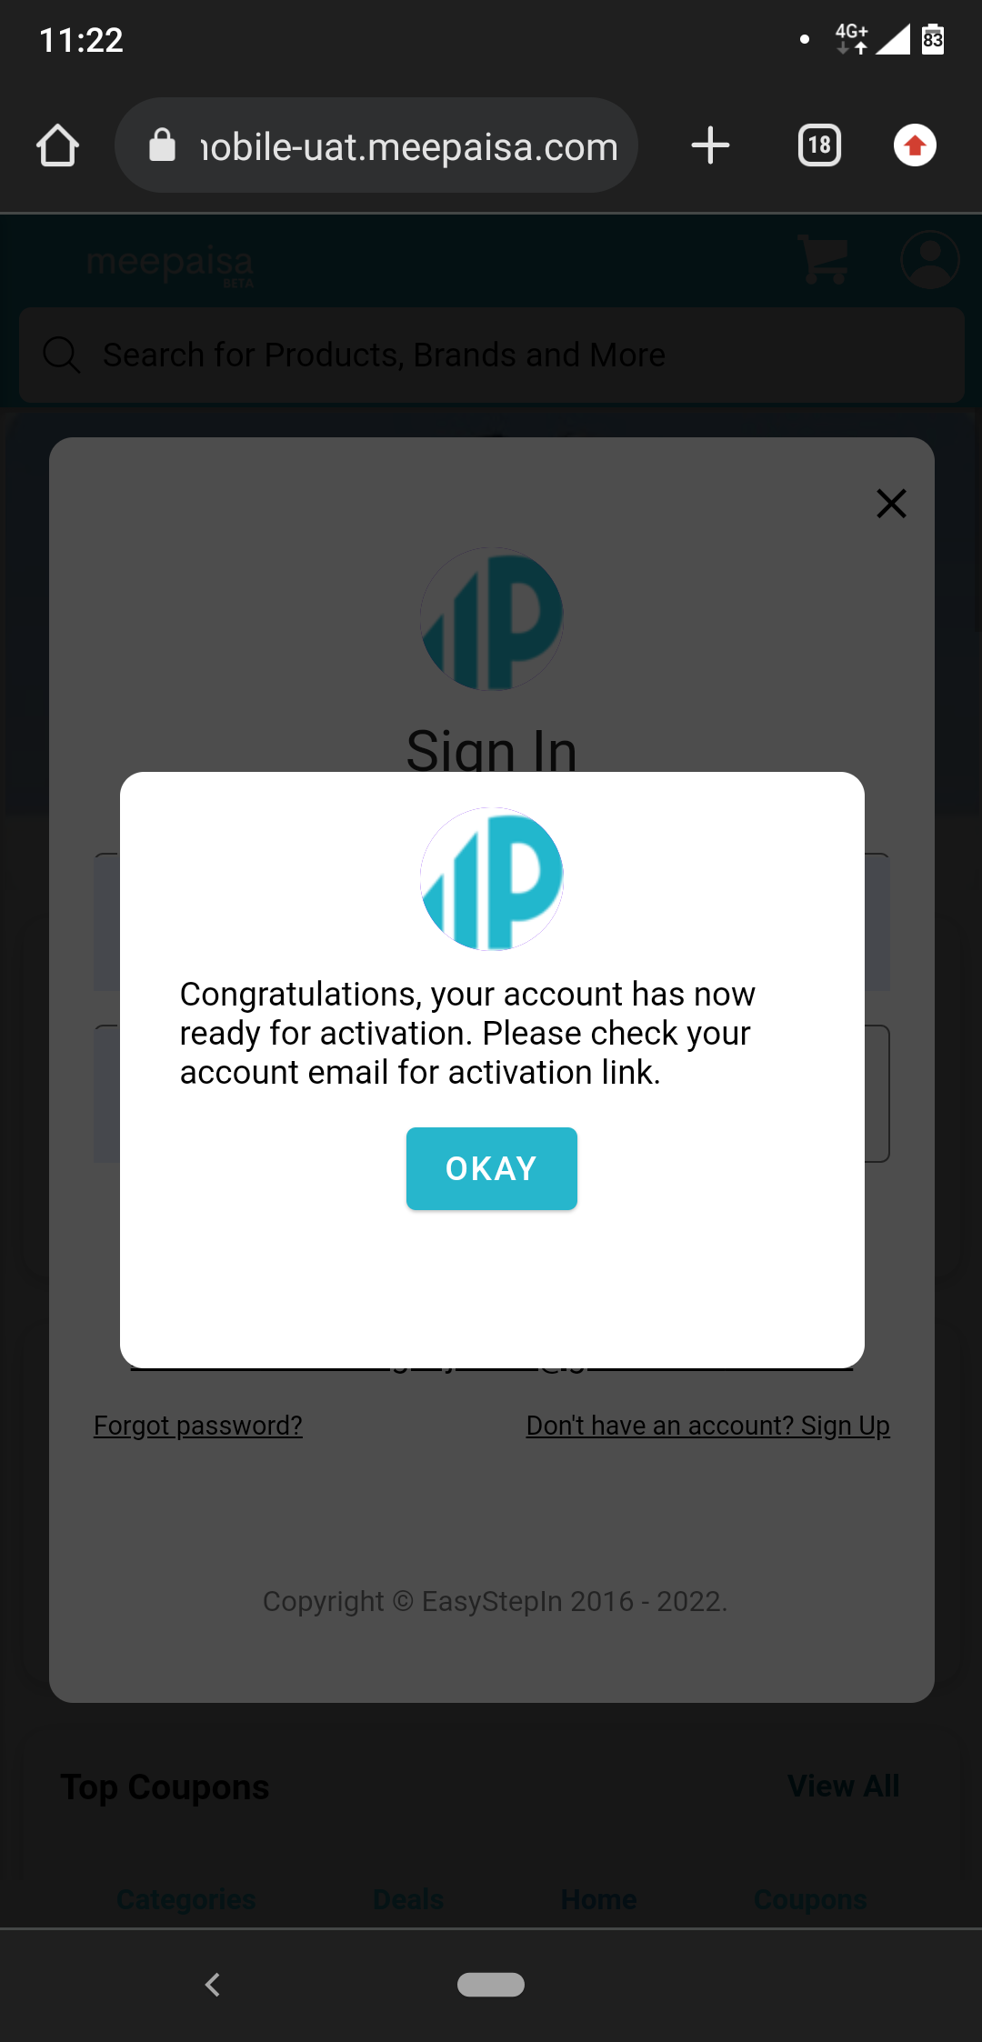Open a new tab with plus icon
982x2042 pixels.
pos(710,145)
